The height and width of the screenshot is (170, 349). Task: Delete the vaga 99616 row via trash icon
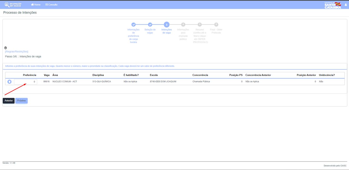click(x=10, y=82)
